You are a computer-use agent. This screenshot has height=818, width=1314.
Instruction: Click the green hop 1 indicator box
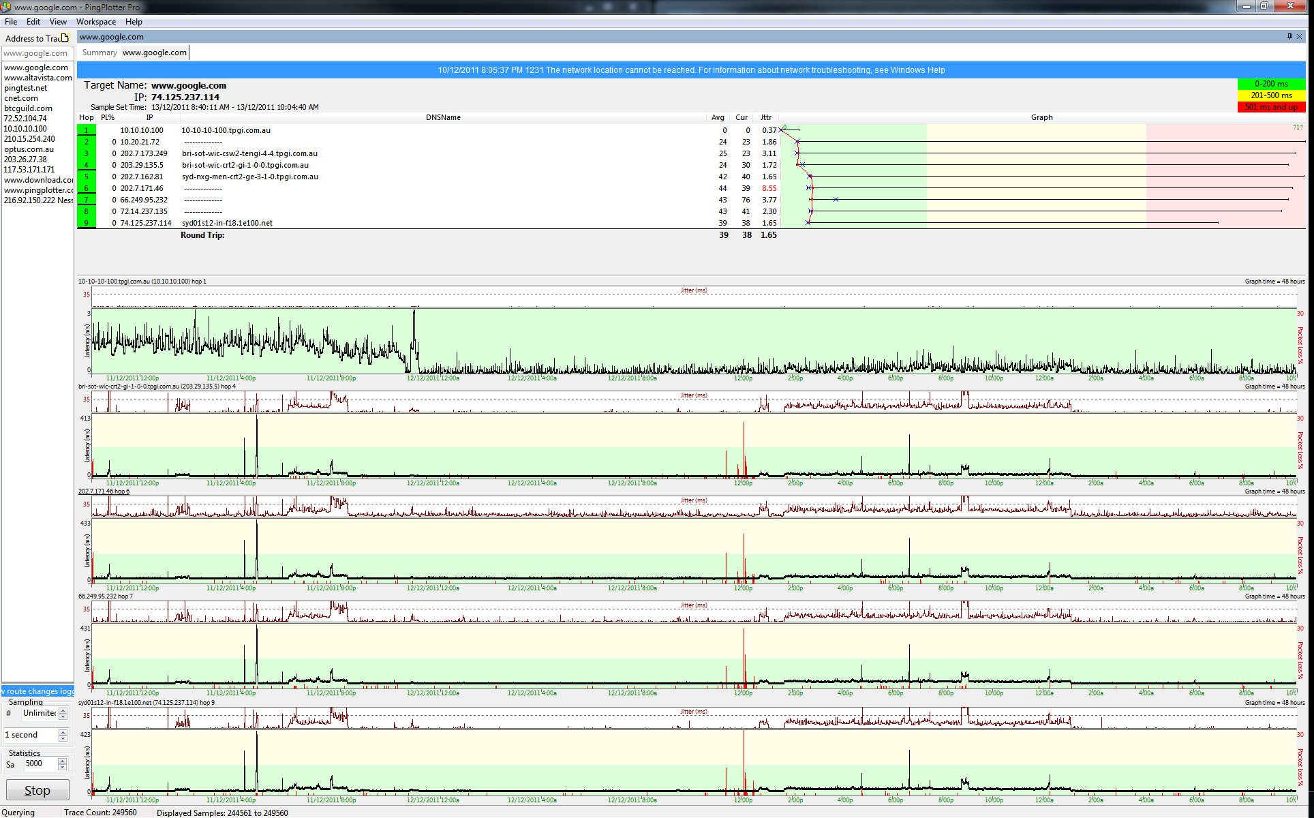click(x=86, y=130)
